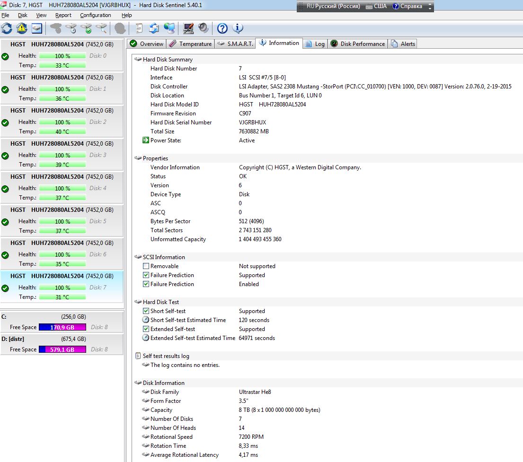Click the Hard Disk Summary section header

168,59
